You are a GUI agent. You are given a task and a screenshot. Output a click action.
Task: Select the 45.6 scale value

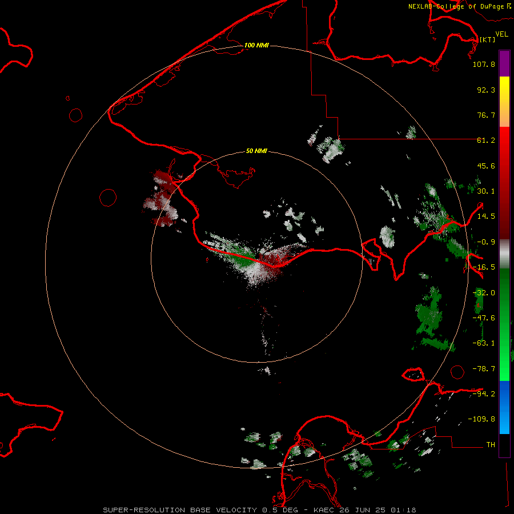coord(486,166)
